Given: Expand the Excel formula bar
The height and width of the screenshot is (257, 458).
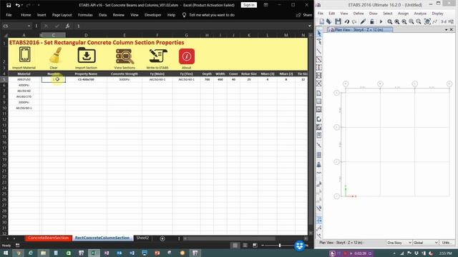Looking at the screenshot, I should [x=310, y=26].
